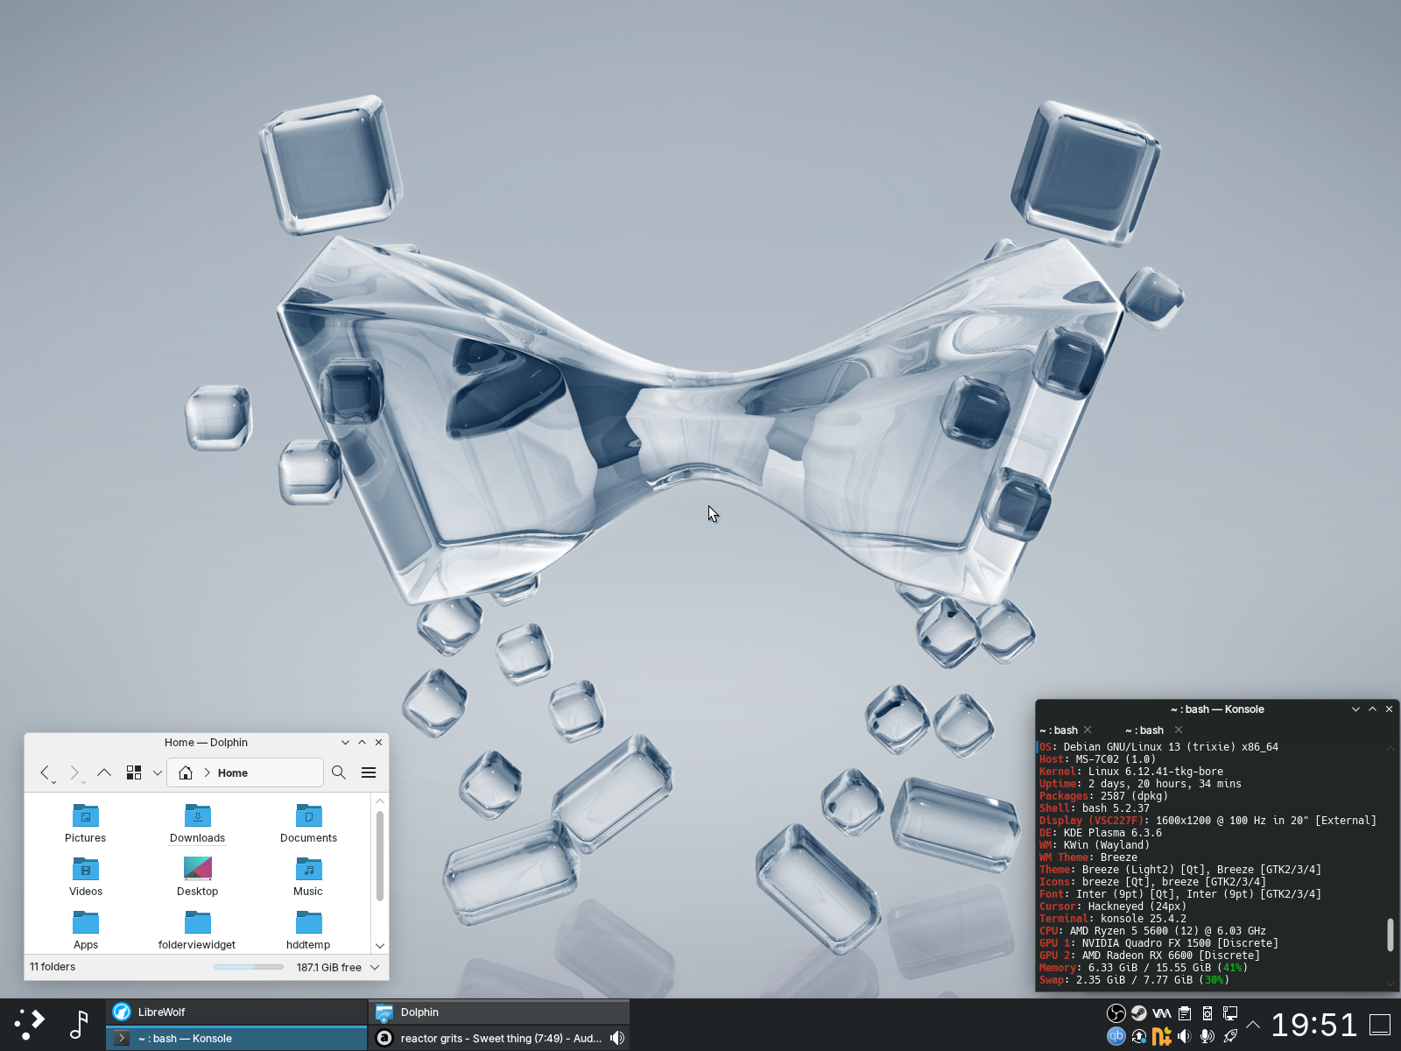Click the home icon in Dolphin's location bar
1401x1051 pixels.
click(x=186, y=772)
